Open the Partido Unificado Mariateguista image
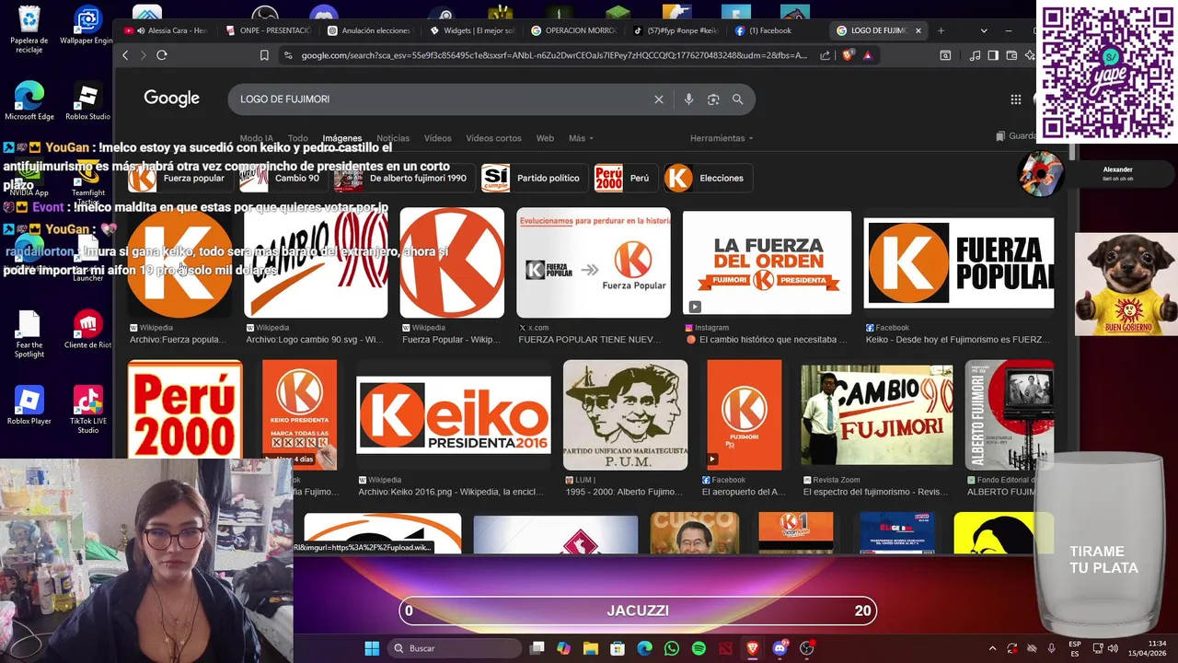Screen dimensions: 1178x663 [x=625, y=414]
